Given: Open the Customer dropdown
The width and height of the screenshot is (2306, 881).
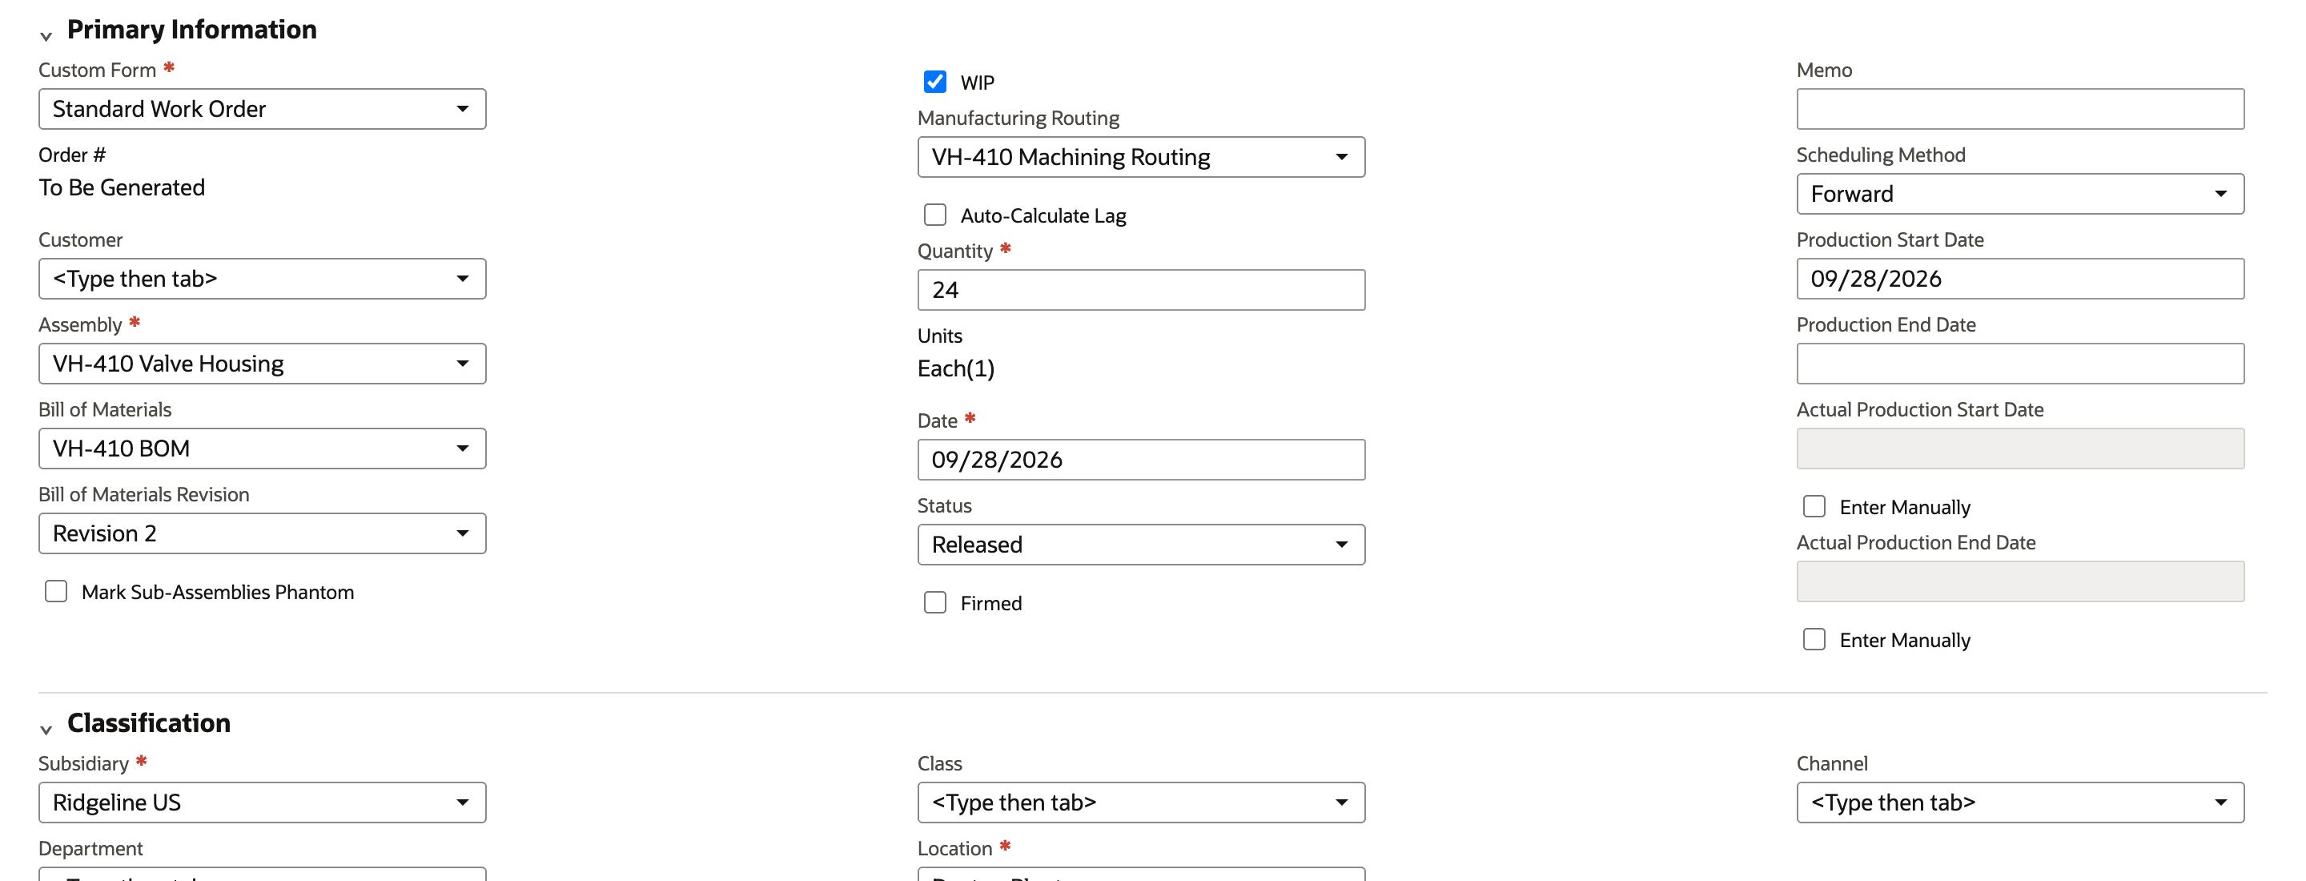Looking at the screenshot, I should [x=263, y=280].
